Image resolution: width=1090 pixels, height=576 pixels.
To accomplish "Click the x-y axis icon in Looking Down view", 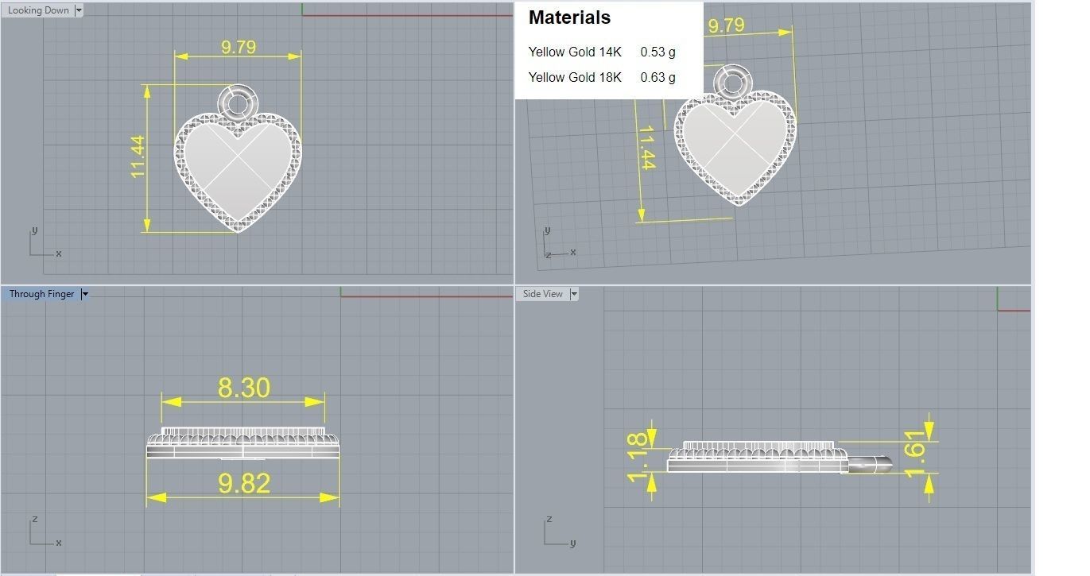I will [x=44, y=242].
